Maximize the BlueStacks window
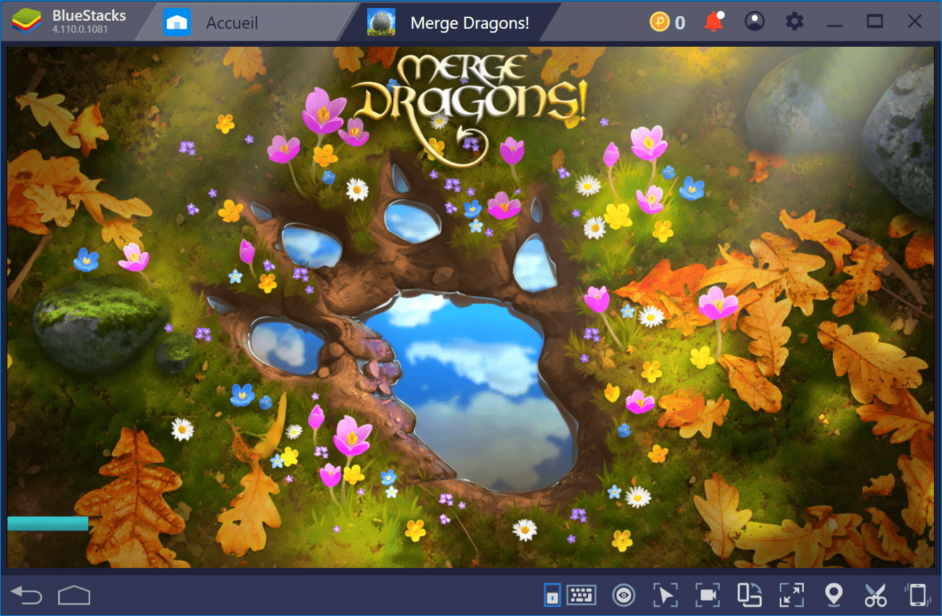The height and width of the screenshot is (616, 942). pyautogui.click(x=875, y=22)
